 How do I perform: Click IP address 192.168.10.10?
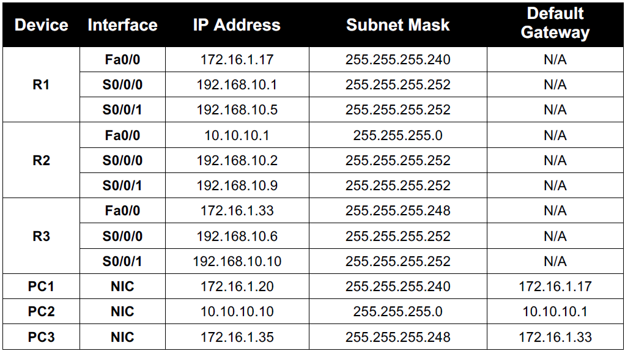click(237, 262)
